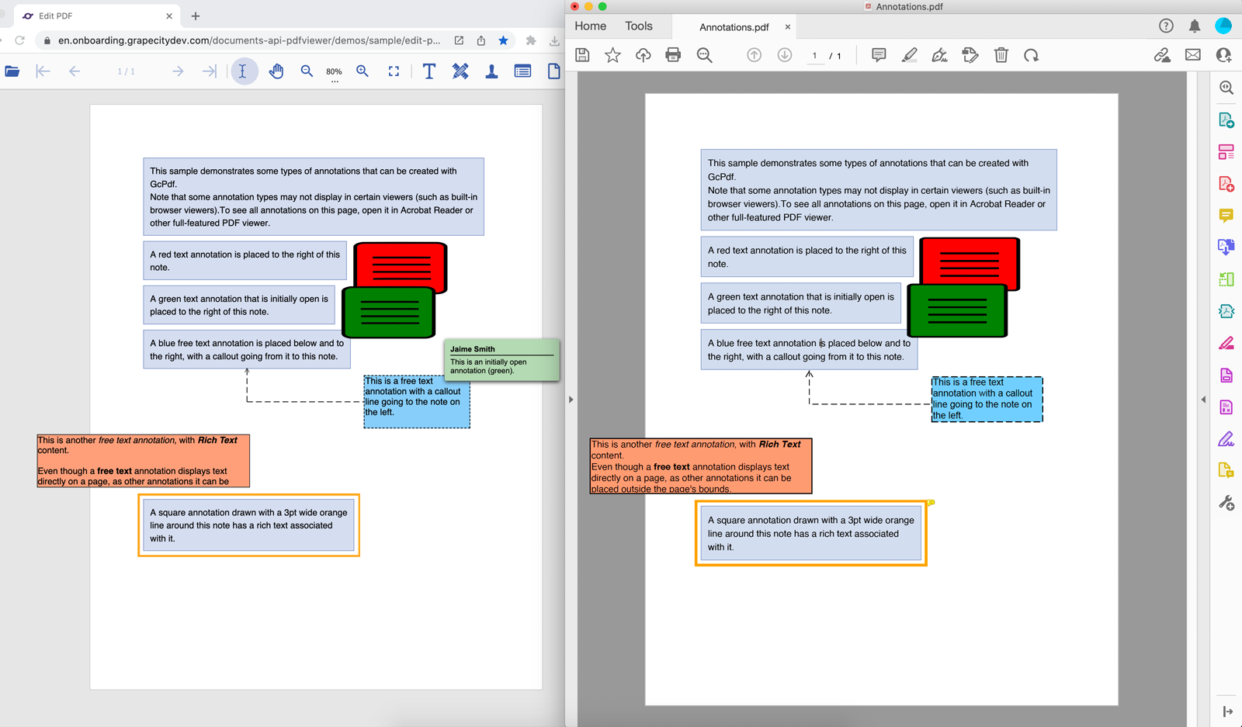Click Acrobat page number input
The width and height of the screenshot is (1242, 727).
click(814, 56)
